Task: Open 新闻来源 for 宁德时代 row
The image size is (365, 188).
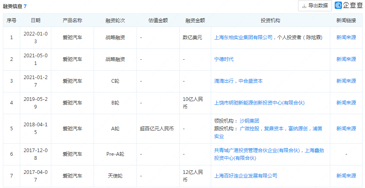Action: pyautogui.click(x=346, y=59)
